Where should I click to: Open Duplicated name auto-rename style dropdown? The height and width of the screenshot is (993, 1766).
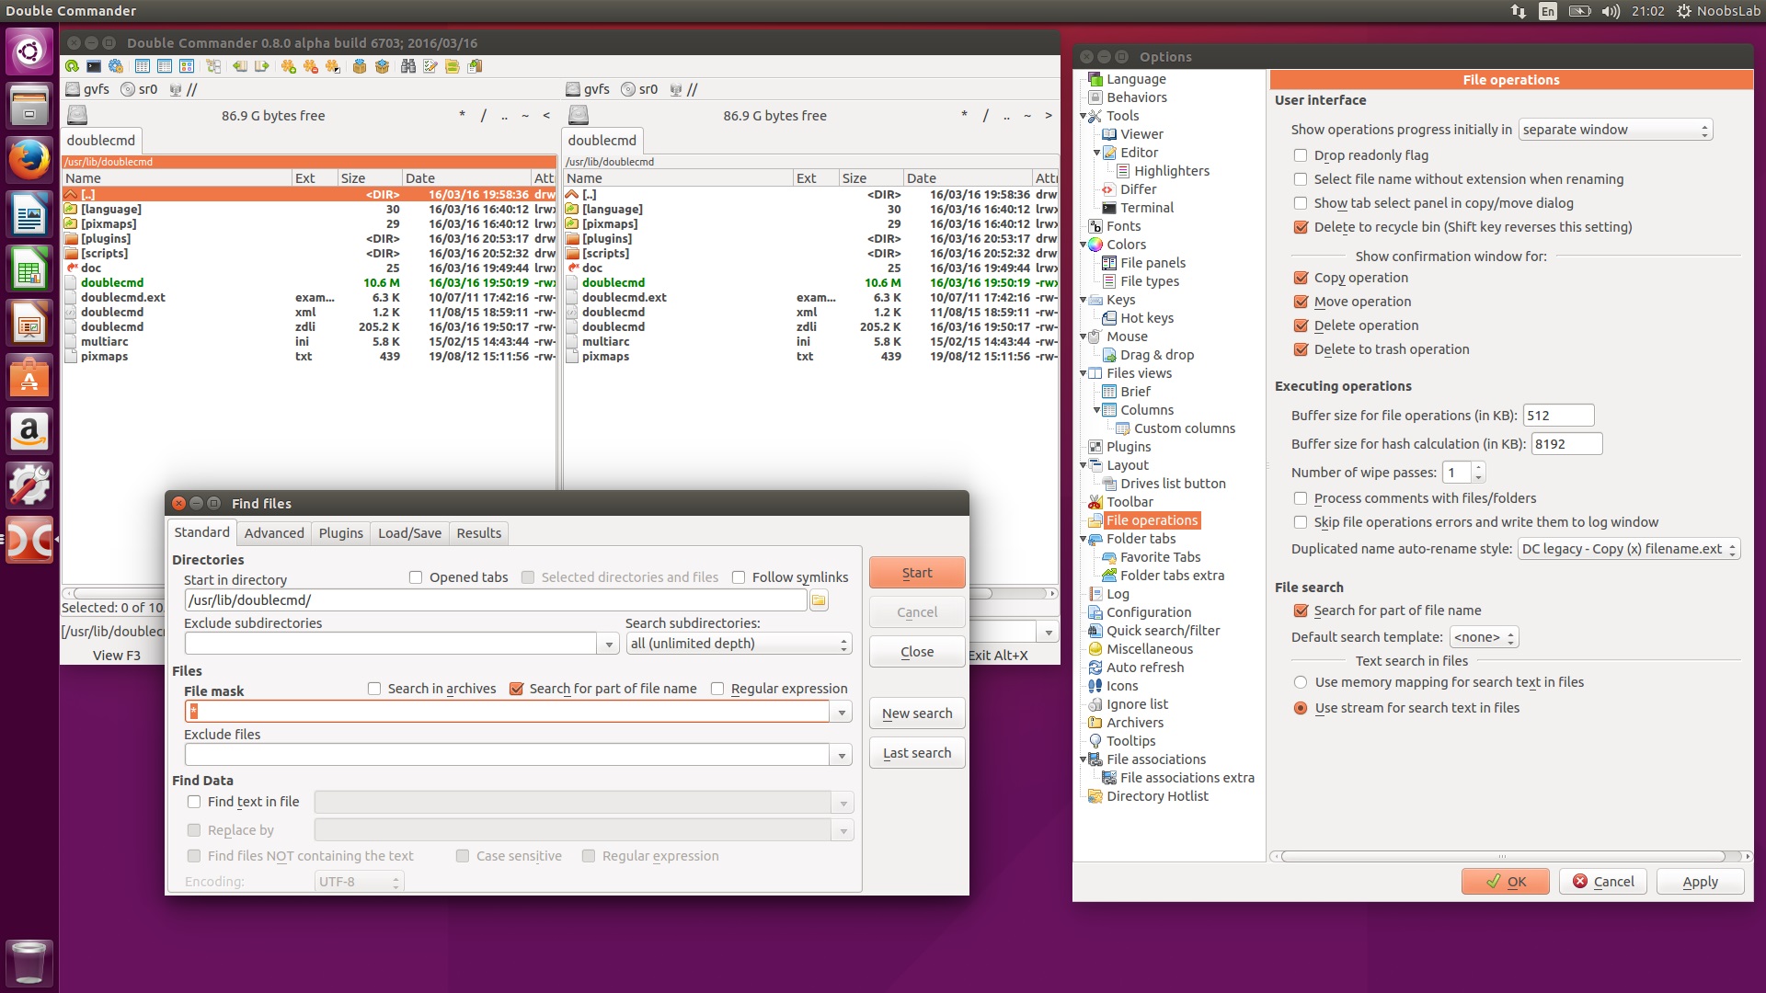tap(1628, 549)
